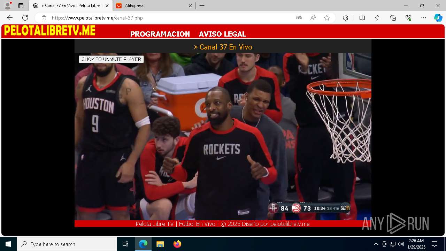Open the AVISO LEGAL page
Screen dimensions: 446x251
[x=222, y=34]
